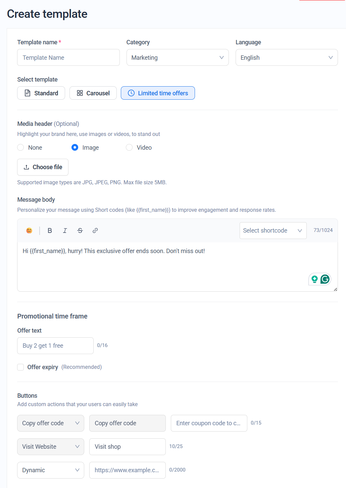Insert a link in message body

pyautogui.click(x=95, y=231)
